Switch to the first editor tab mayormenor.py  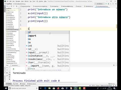(x=26, y=6)
